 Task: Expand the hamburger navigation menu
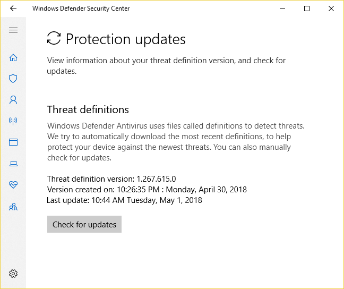pos(13,30)
